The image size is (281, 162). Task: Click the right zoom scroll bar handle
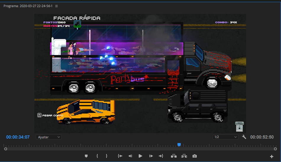pyautogui.click(x=275, y=149)
